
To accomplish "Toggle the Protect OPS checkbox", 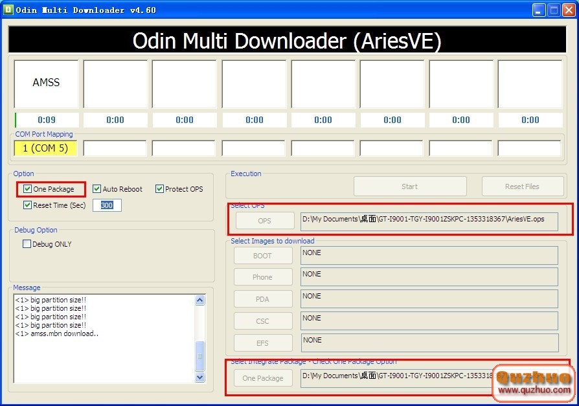I will (159, 189).
